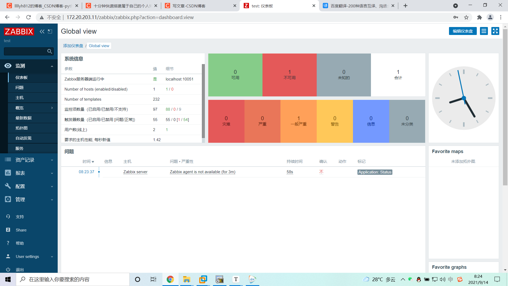The height and width of the screenshot is (286, 508).
Task: Open the Zabbix server host link
Action: pyautogui.click(x=135, y=172)
